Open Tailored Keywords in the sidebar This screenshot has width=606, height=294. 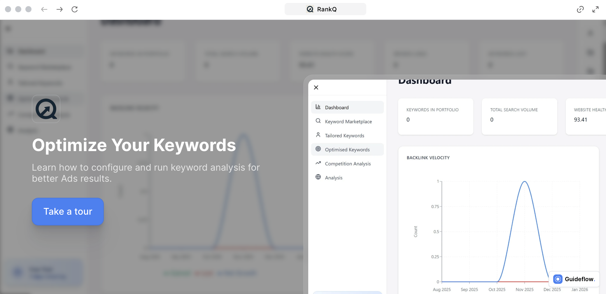point(344,136)
